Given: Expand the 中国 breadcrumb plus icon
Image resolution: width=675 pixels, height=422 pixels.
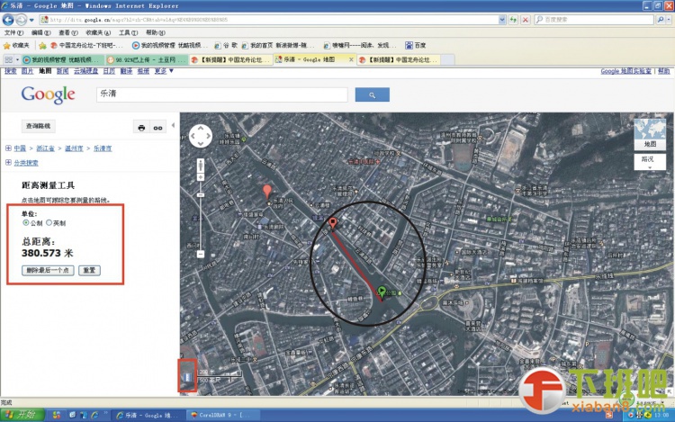Looking at the screenshot, I should (8, 148).
